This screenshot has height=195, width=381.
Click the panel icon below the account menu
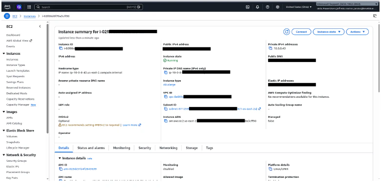pos(375,16)
